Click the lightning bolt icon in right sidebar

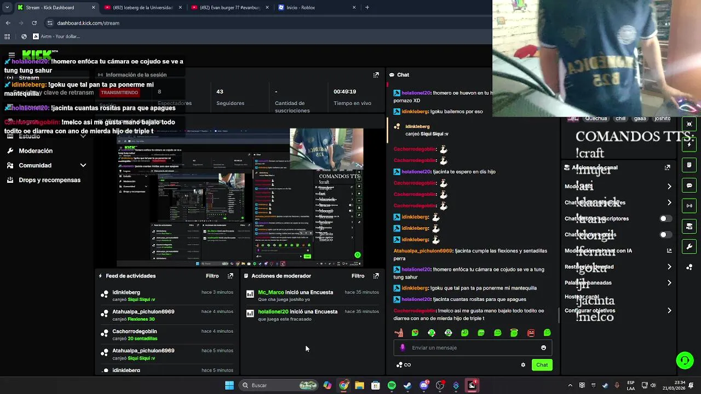[x=689, y=144]
